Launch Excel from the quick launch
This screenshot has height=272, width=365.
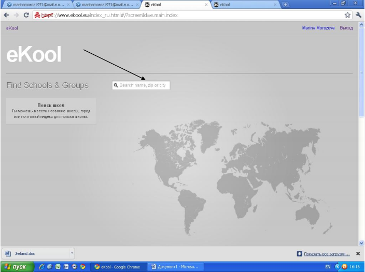[x=58, y=267]
